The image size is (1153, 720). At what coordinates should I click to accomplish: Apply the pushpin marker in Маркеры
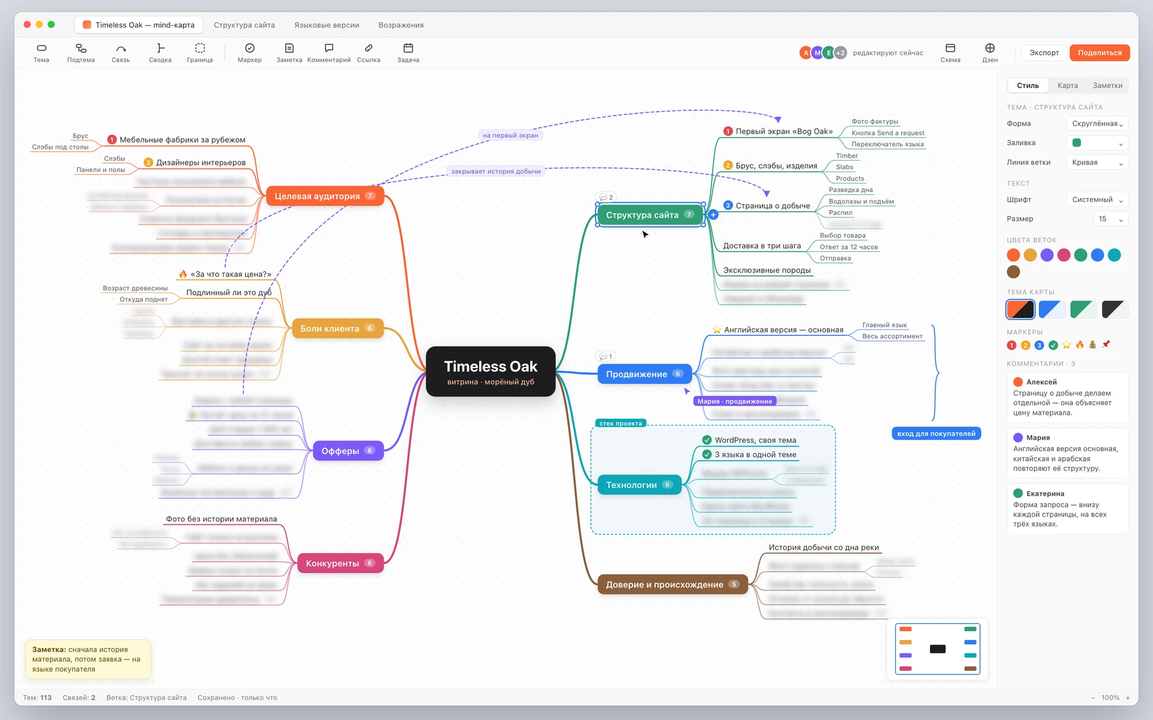pyautogui.click(x=1106, y=345)
